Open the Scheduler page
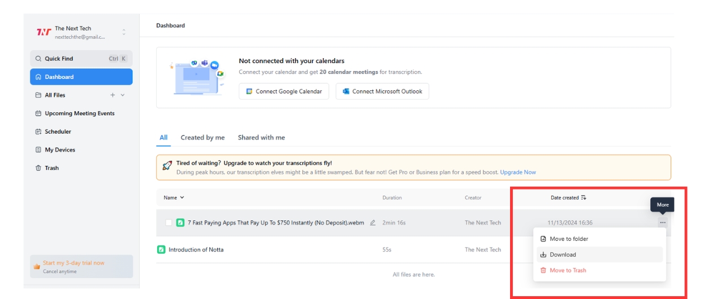The width and height of the screenshot is (704, 299). (58, 131)
